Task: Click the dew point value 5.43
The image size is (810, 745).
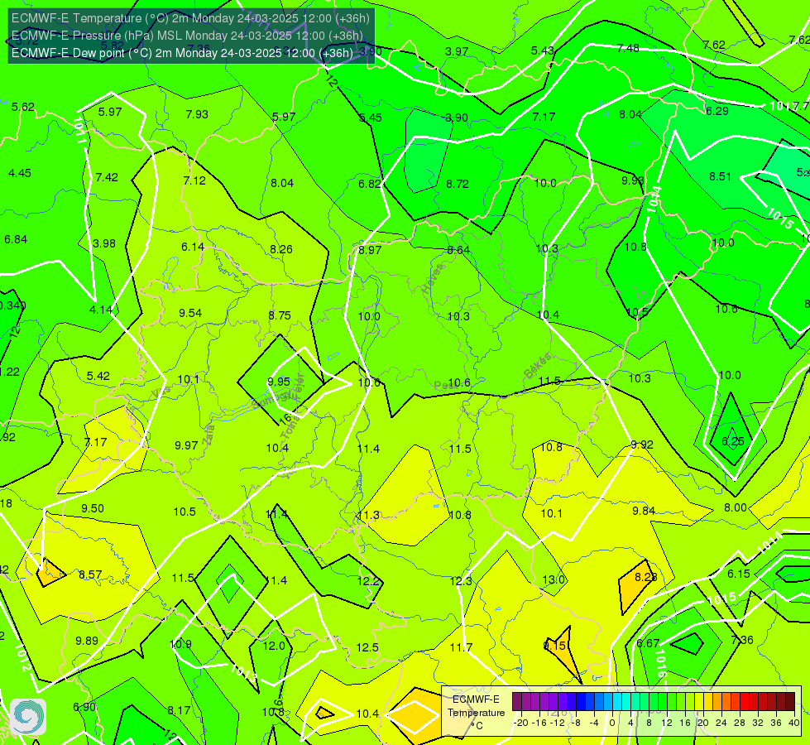Action: coord(543,50)
